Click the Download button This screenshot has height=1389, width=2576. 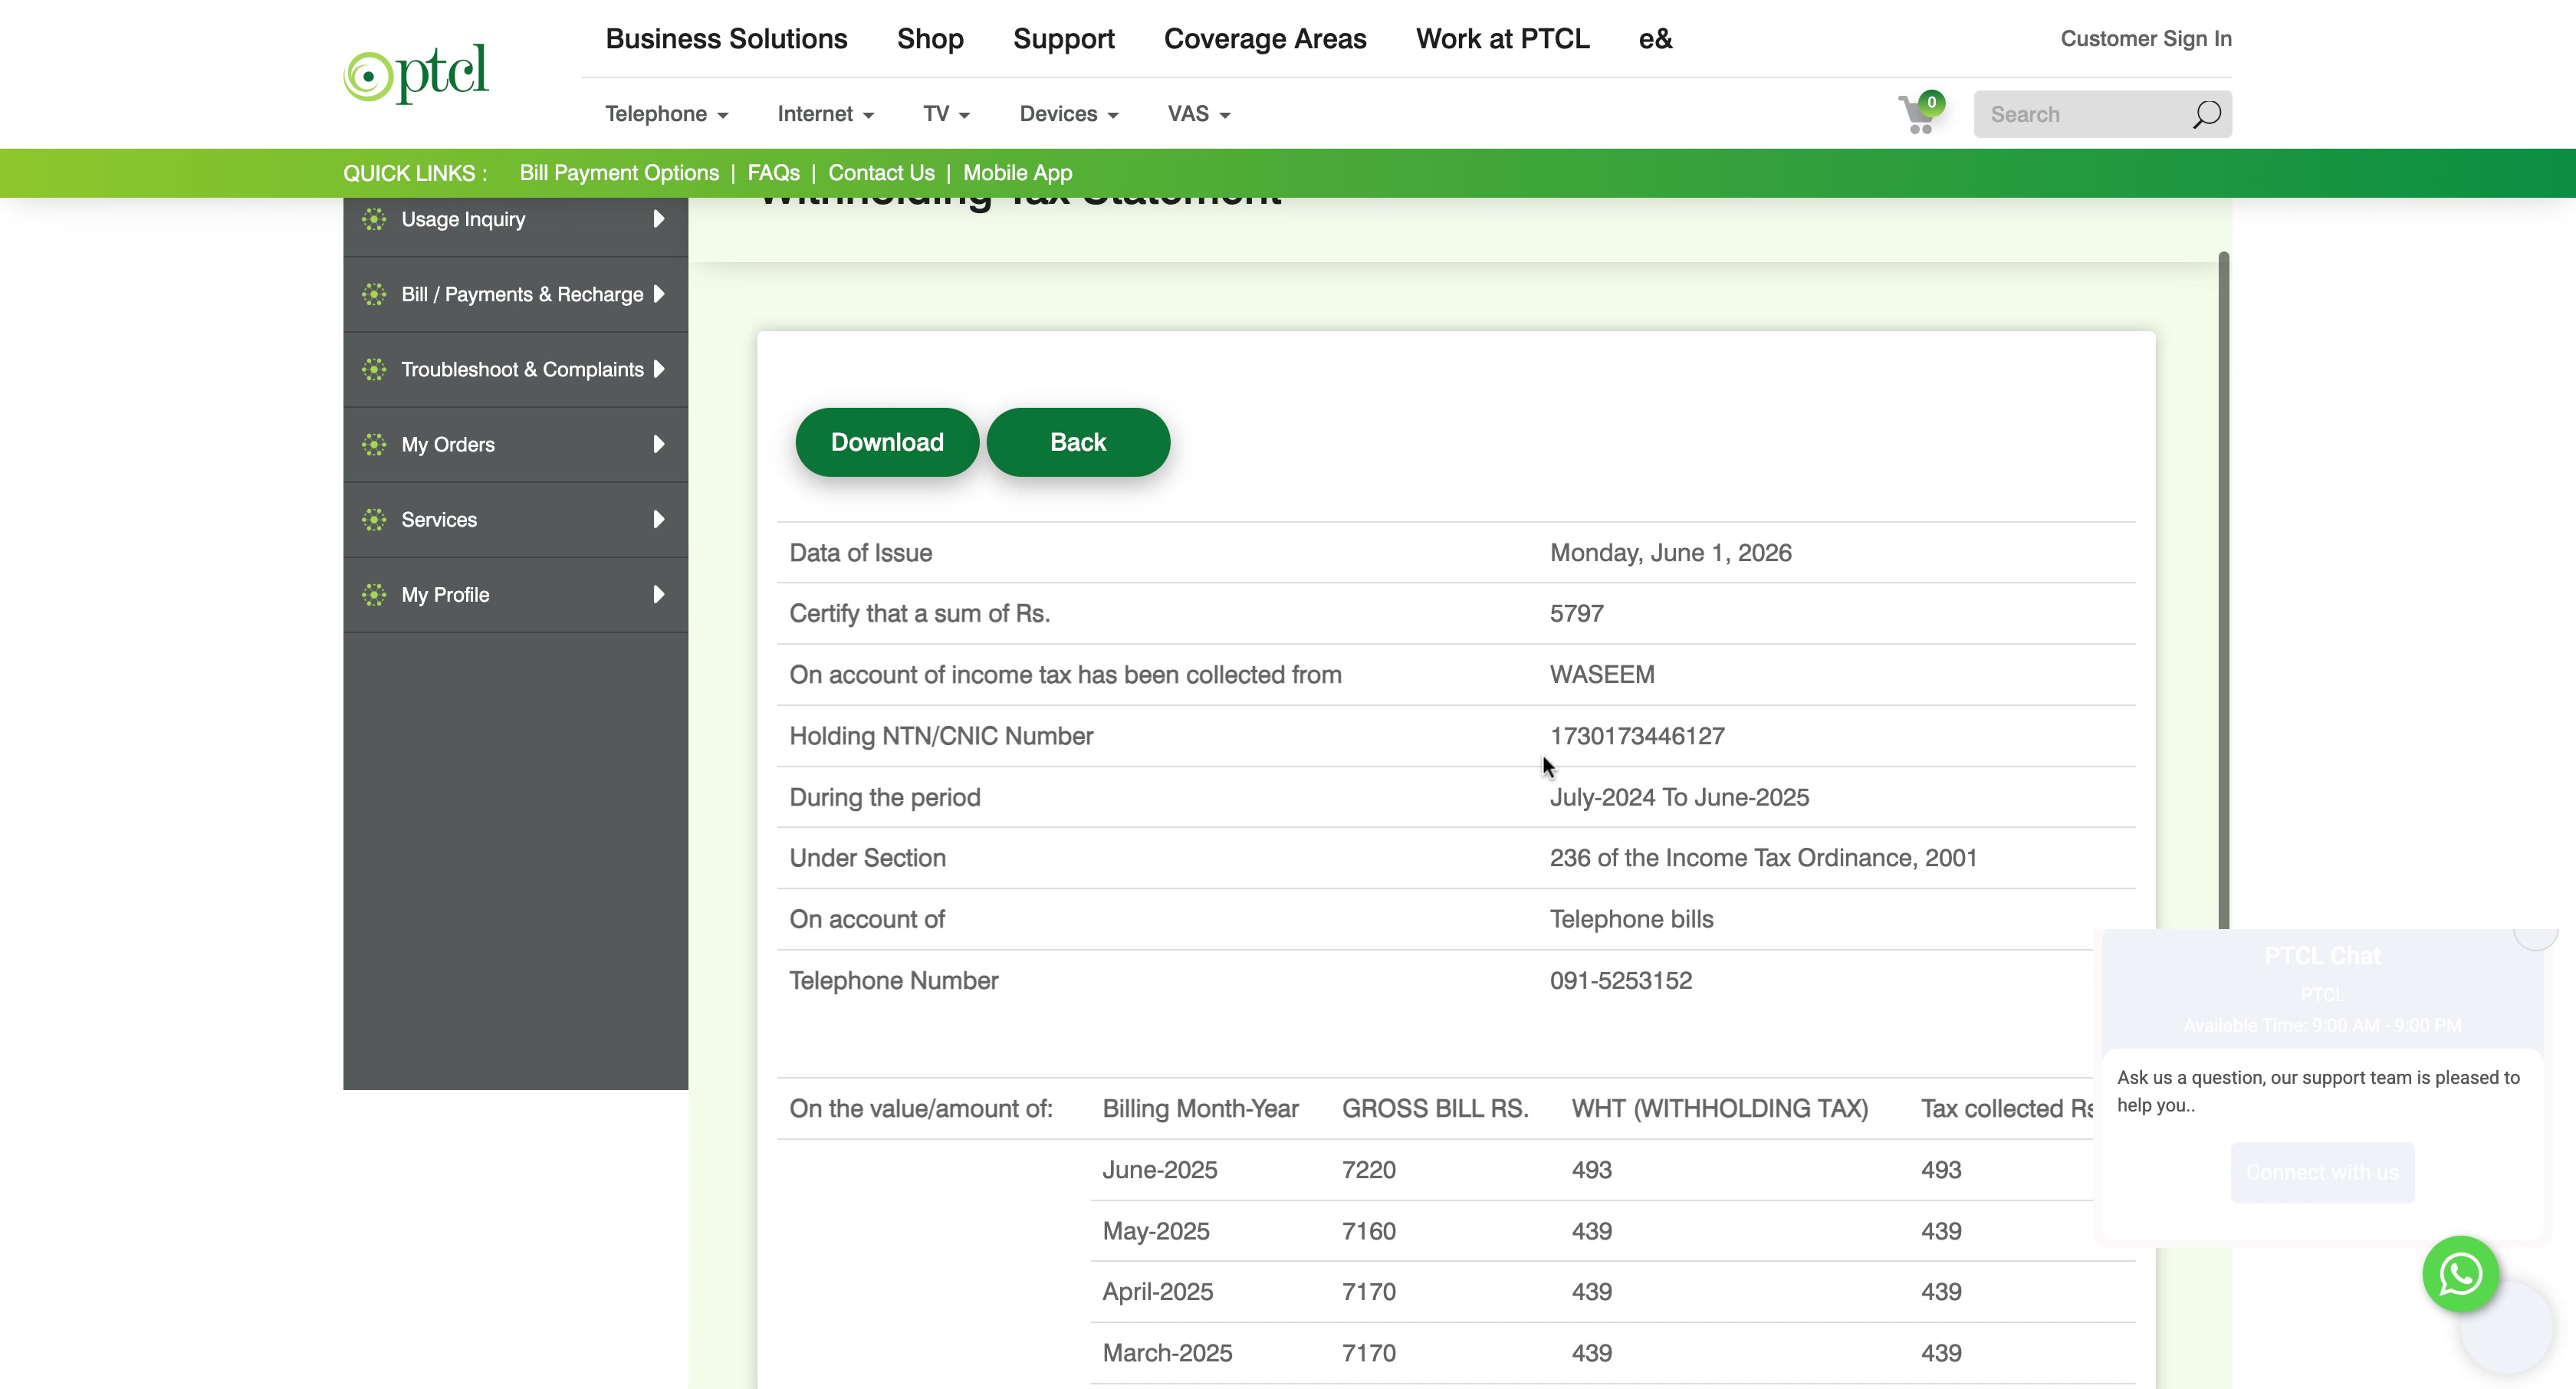pyautogui.click(x=887, y=442)
